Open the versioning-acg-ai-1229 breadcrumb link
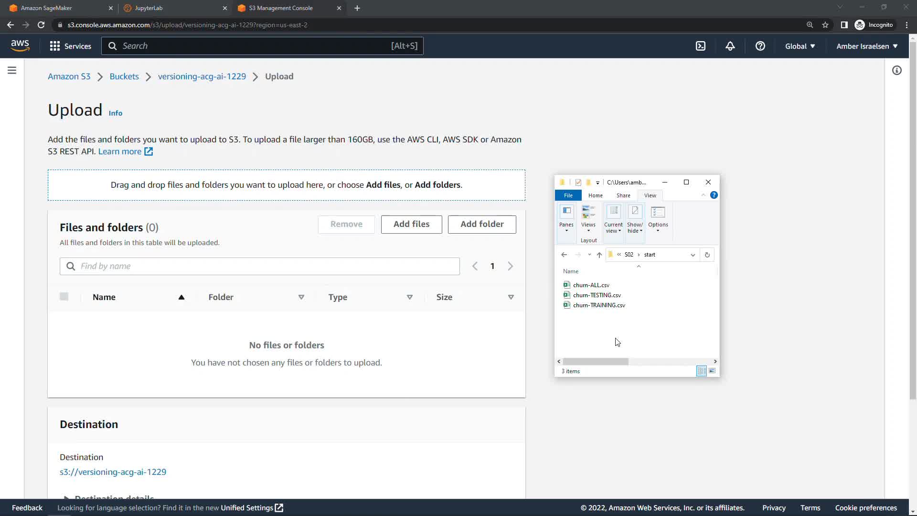The height and width of the screenshot is (516, 917). [x=202, y=76]
